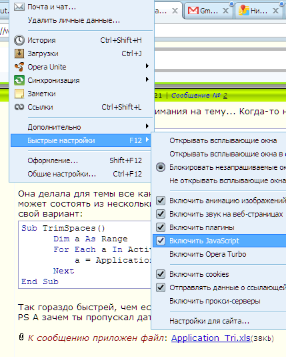286x357 pixels.
Task: Click the Gmail tab icon
Action: click(193, 11)
